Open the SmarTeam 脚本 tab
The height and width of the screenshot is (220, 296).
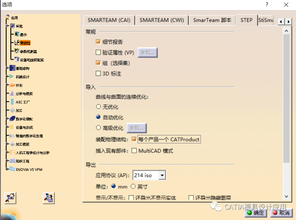point(212,20)
